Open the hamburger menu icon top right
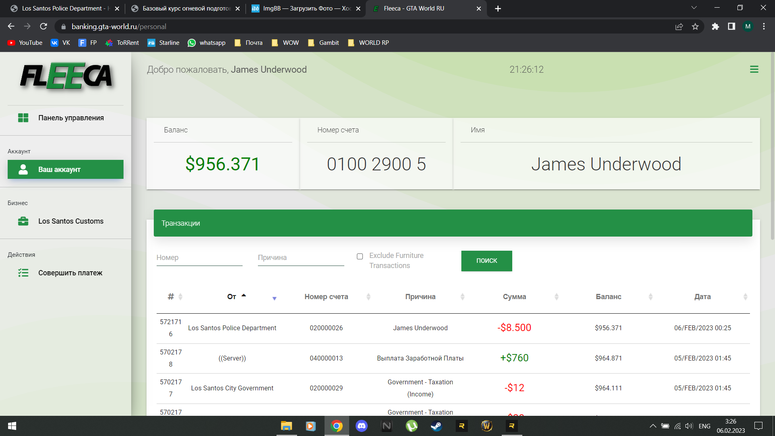 (754, 69)
